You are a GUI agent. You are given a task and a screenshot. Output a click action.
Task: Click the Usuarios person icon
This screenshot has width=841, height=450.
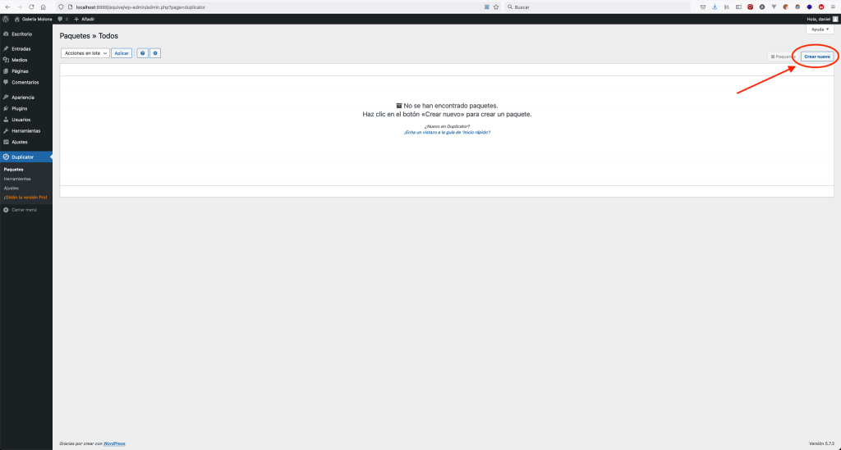6,120
